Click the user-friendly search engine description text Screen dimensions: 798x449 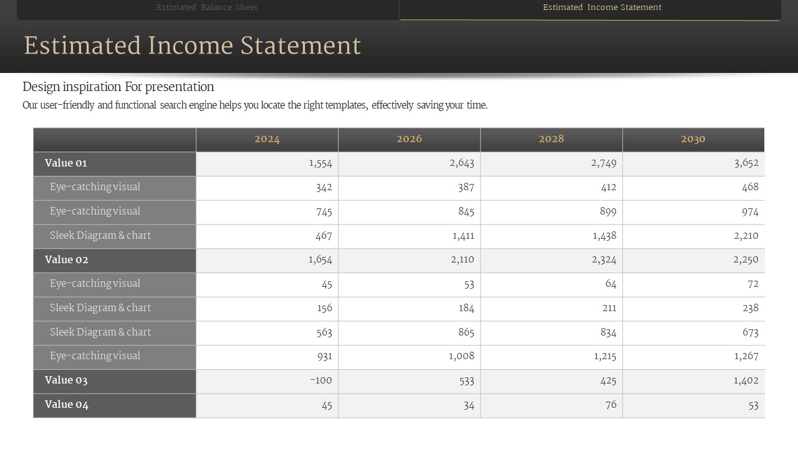[x=255, y=105]
